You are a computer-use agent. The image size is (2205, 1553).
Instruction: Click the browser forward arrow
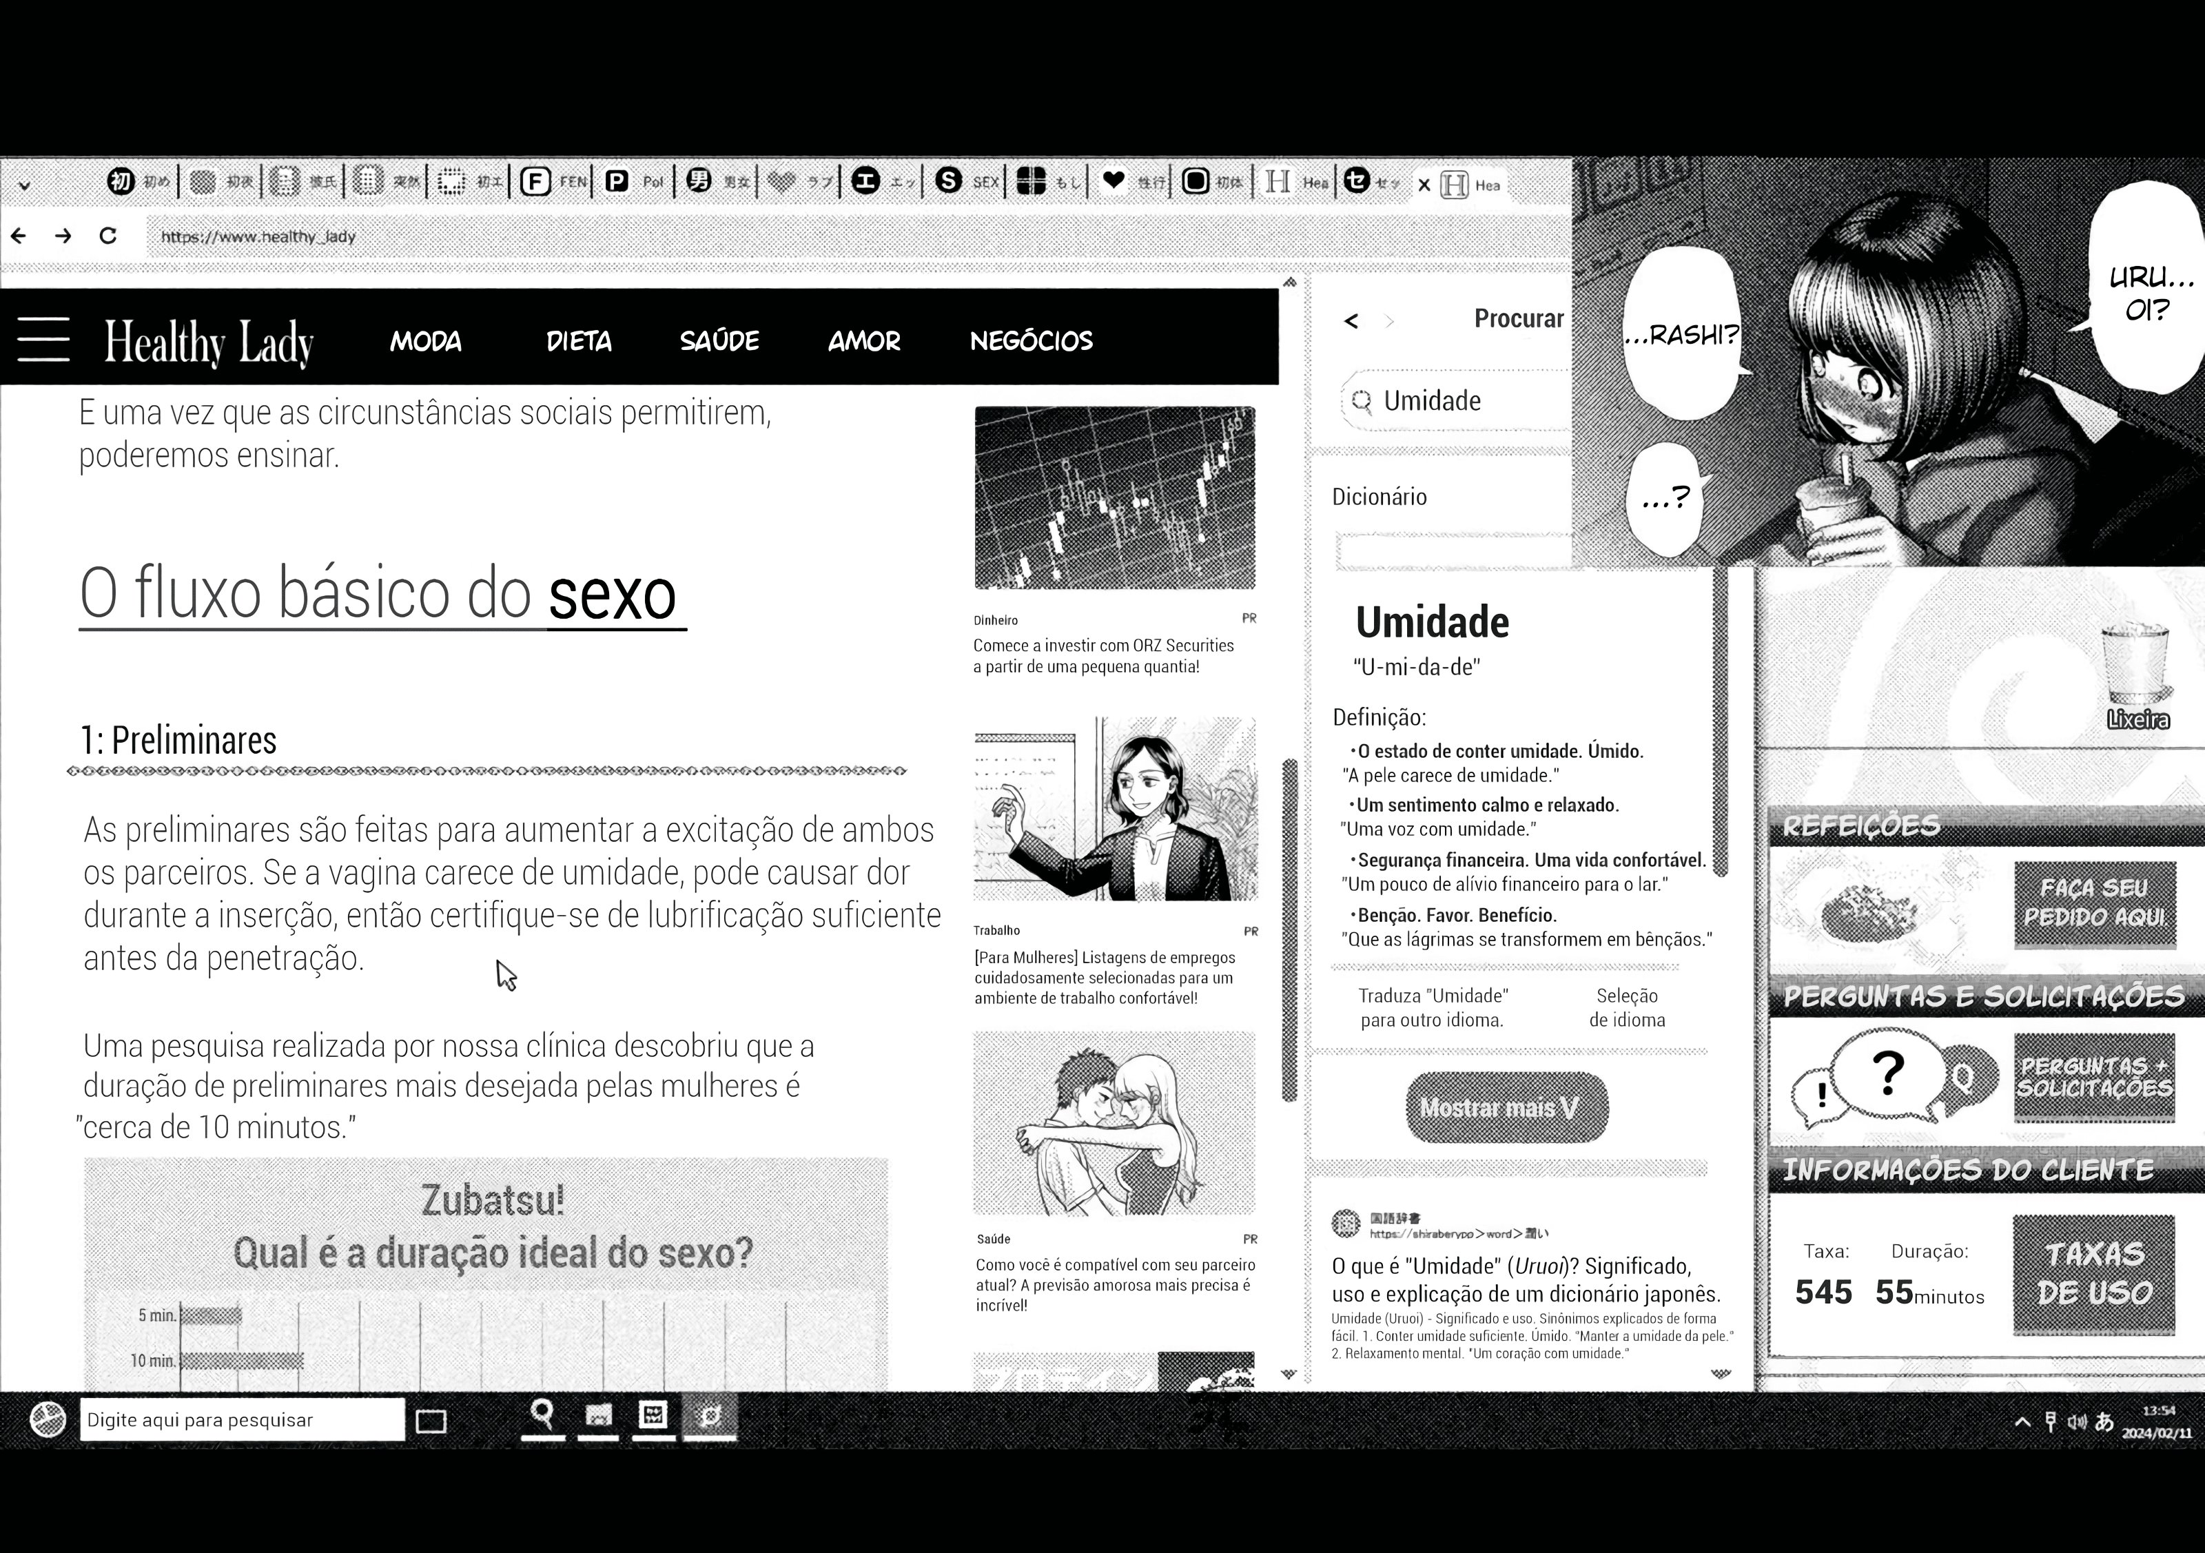tap(63, 236)
